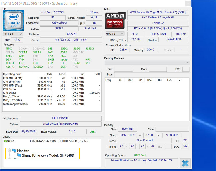Select Sharp [Unknown Model: SHP148D] entry
Viewport: 216px width, 171px height.
(x=49, y=155)
